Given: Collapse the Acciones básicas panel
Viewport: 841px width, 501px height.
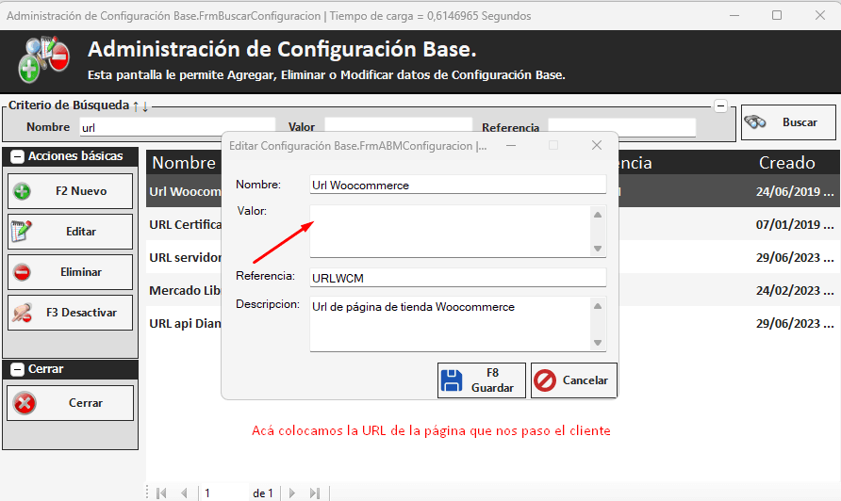Looking at the screenshot, I should pos(17,156).
